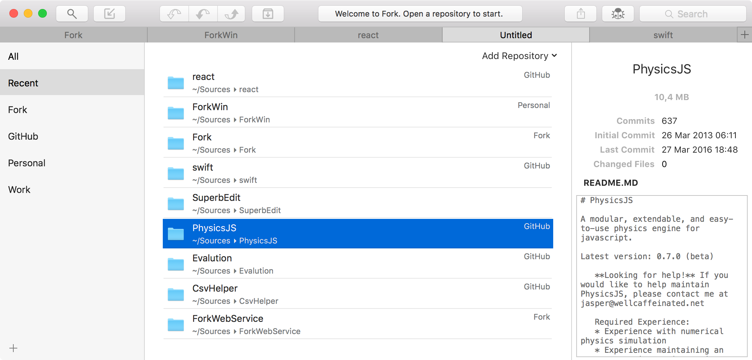
Task: Select the ForkWebService repository name
Action: pyautogui.click(x=228, y=319)
